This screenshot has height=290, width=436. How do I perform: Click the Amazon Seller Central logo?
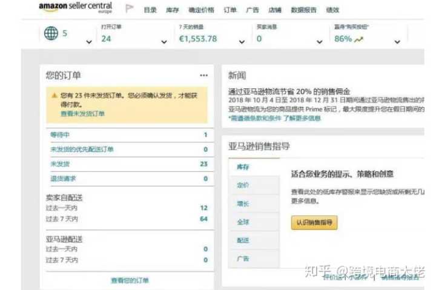75,8
